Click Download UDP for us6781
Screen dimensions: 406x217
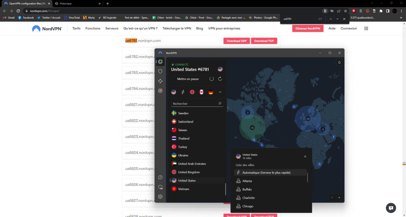[x=236, y=41]
